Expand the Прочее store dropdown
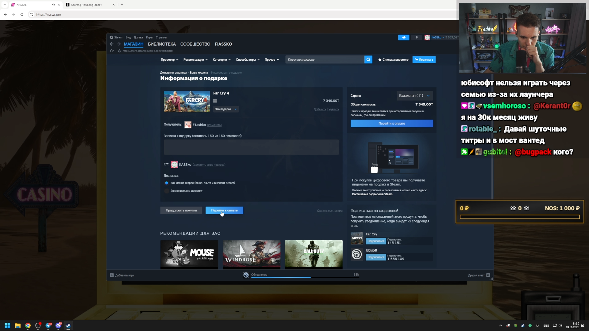 (x=272, y=60)
